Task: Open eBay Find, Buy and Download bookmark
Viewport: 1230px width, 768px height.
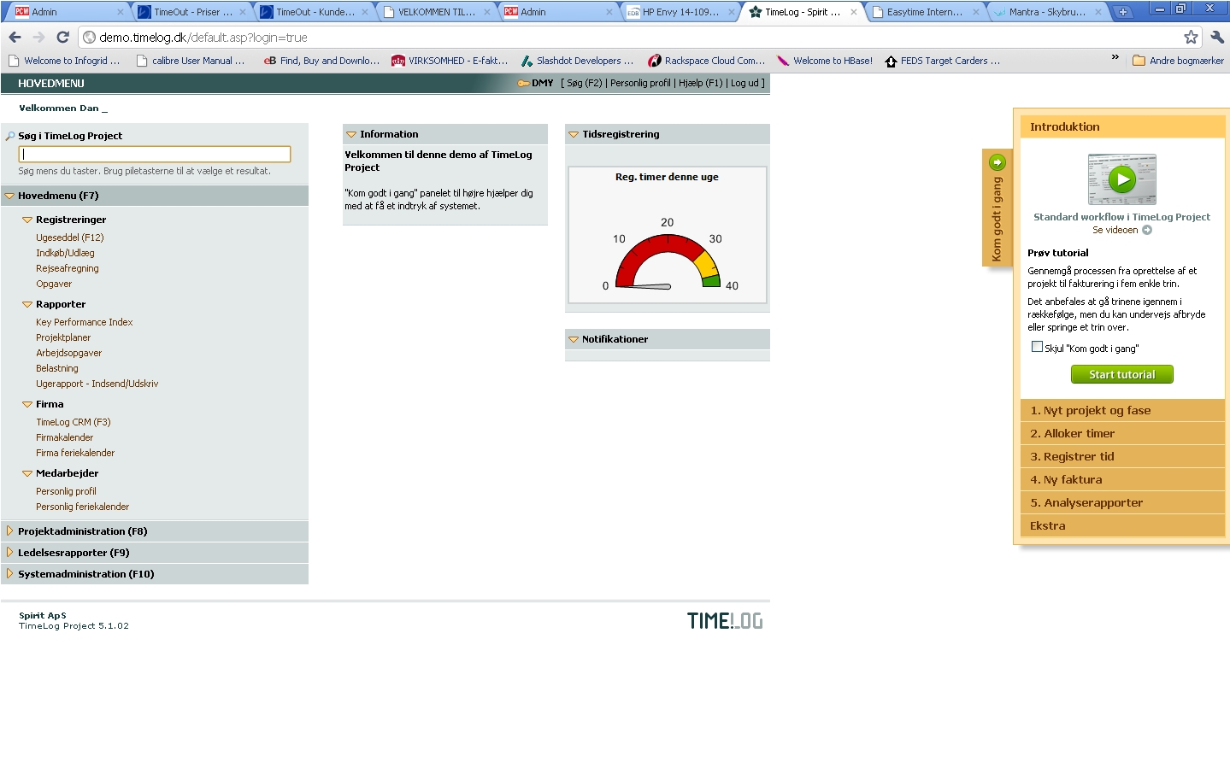Action: 321,61
